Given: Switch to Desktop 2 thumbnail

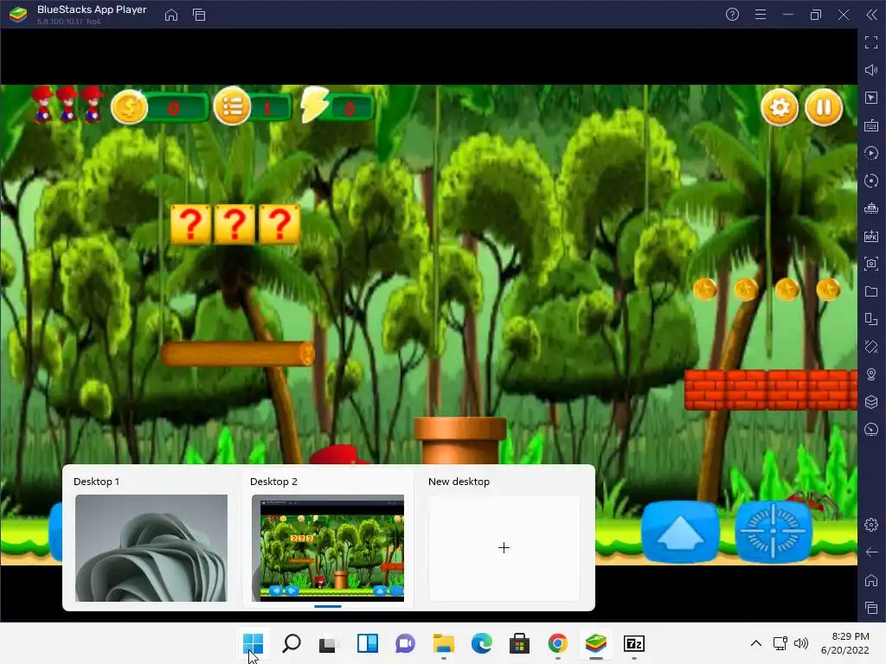Looking at the screenshot, I should tap(328, 547).
